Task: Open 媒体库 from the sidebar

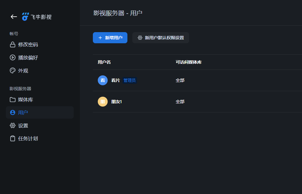Action: (26, 99)
